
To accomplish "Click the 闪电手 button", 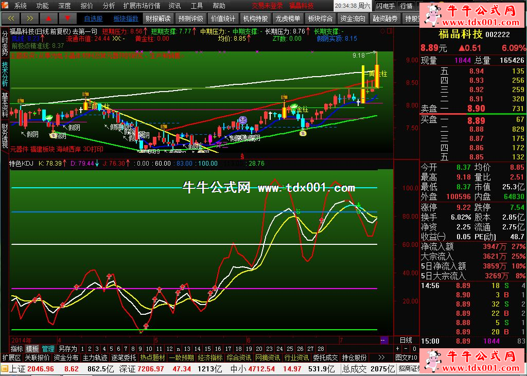I will 385,6.
